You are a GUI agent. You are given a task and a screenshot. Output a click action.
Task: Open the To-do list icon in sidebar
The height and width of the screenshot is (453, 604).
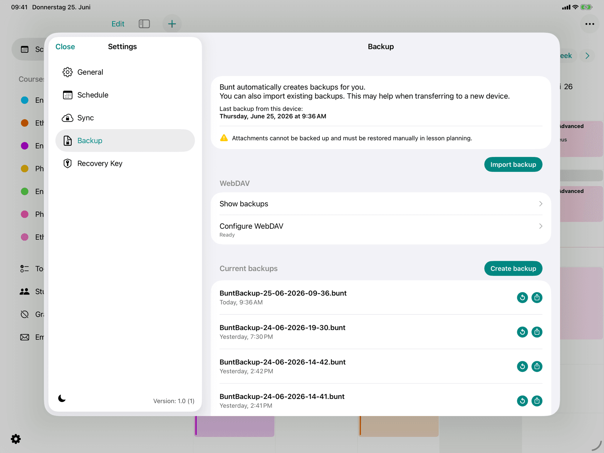25,269
